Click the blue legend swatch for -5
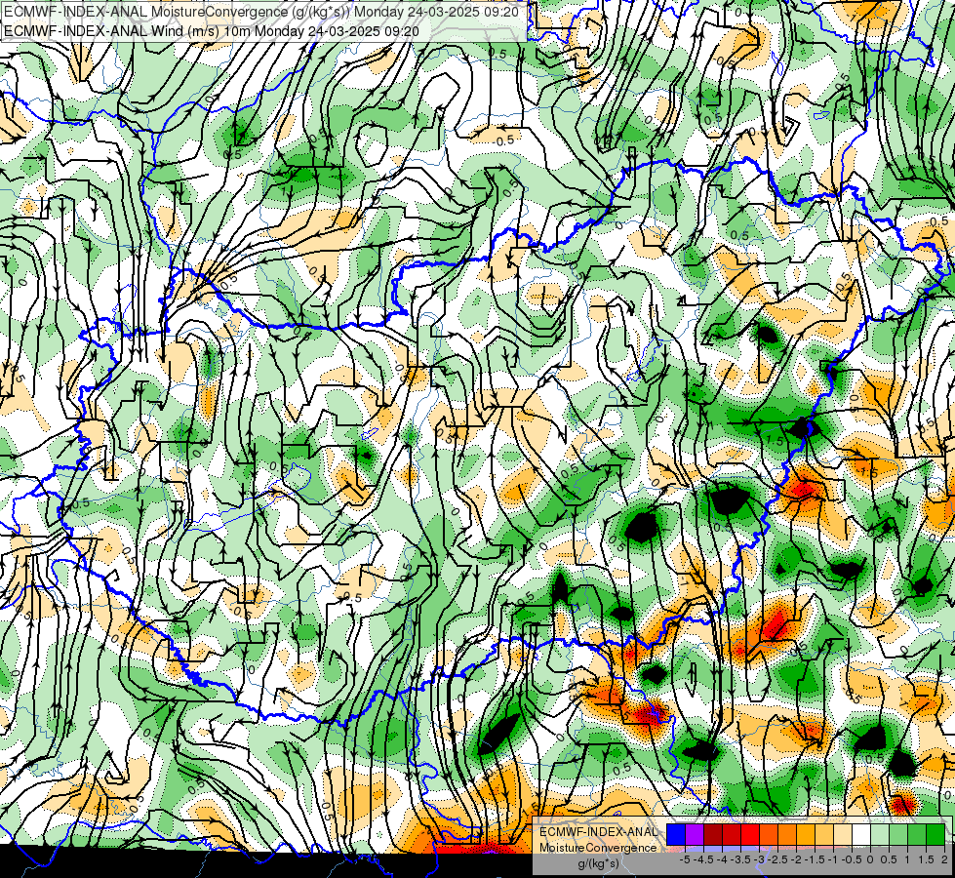 pos(676,834)
